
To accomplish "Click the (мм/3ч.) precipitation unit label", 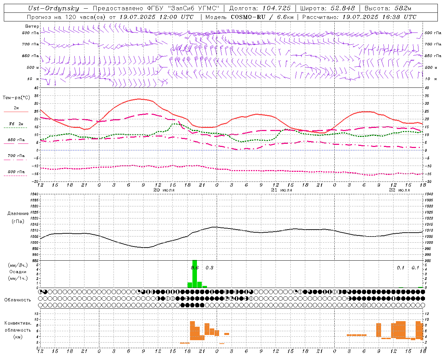I will [x=18, y=265].
